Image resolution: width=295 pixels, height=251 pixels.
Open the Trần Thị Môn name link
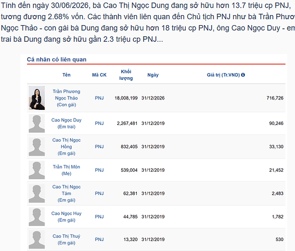point(67,167)
